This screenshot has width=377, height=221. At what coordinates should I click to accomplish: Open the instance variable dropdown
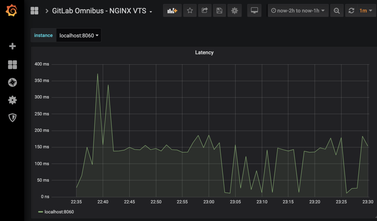click(x=79, y=35)
